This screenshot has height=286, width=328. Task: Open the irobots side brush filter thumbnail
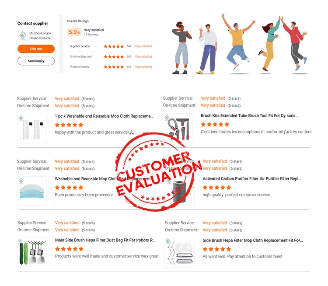click(x=32, y=252)
